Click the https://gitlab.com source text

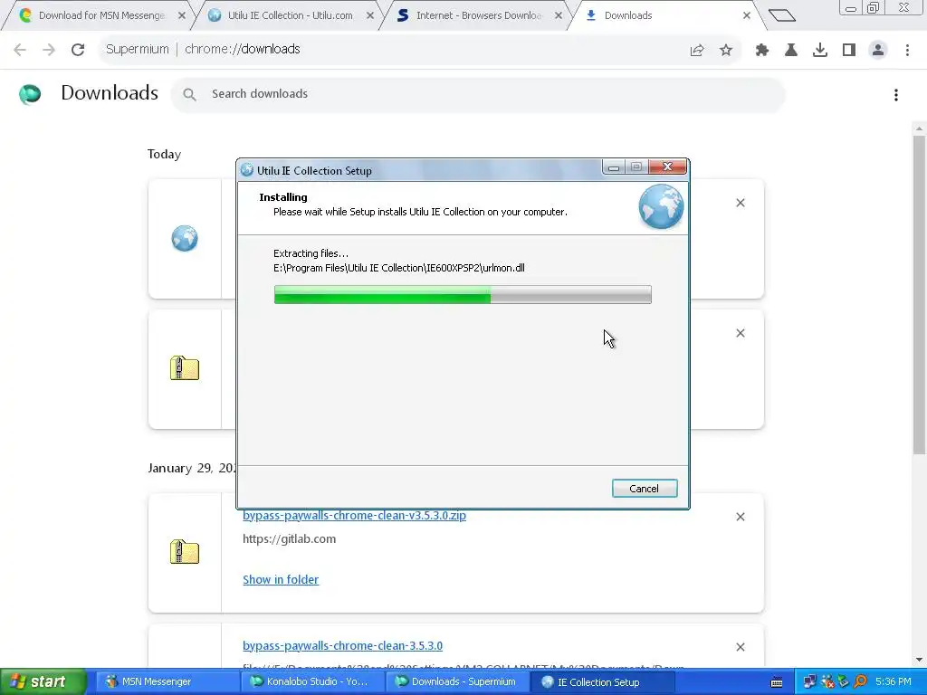click(289, 539)
